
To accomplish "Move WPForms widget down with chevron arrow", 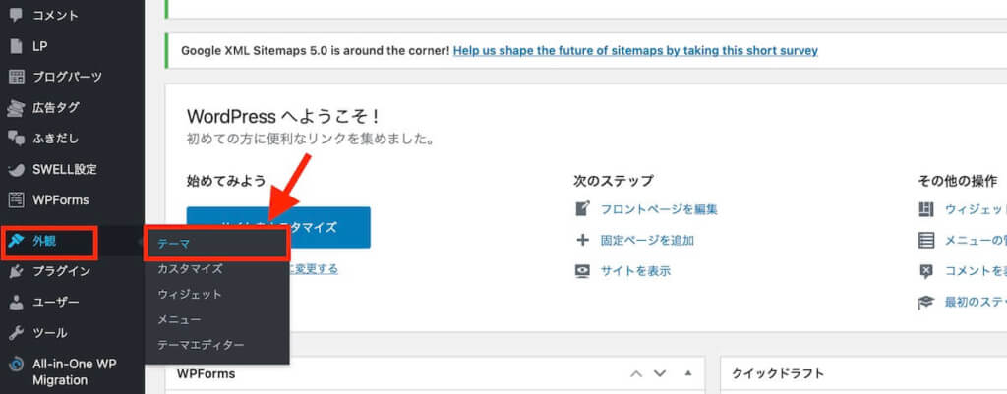I will point(660,373).
